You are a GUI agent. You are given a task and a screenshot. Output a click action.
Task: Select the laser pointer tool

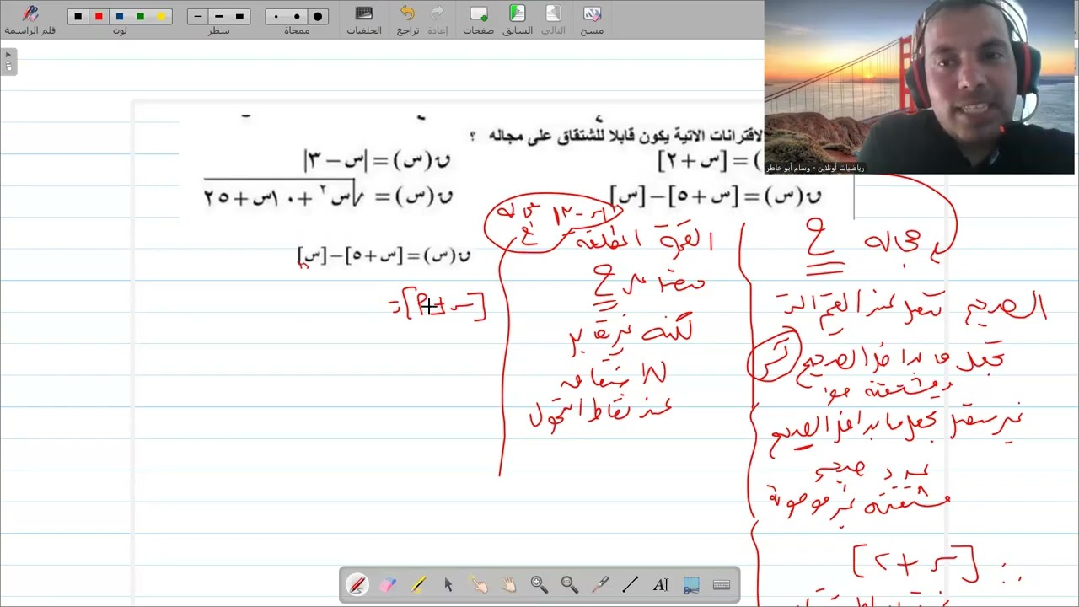point(599,584)
